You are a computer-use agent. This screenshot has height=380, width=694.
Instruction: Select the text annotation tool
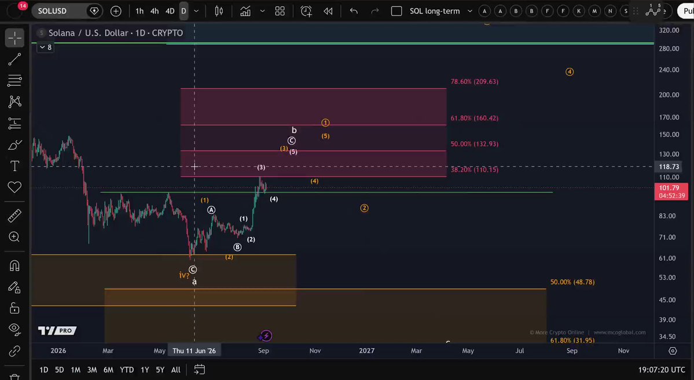coord(14,166)
